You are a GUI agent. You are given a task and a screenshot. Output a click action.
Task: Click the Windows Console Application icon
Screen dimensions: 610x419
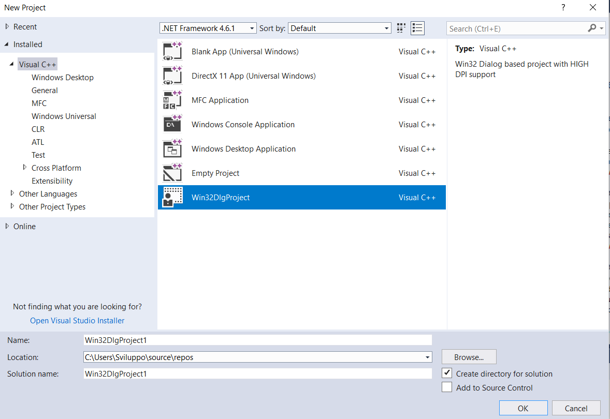pyautogui.click(x=172, y=125)
